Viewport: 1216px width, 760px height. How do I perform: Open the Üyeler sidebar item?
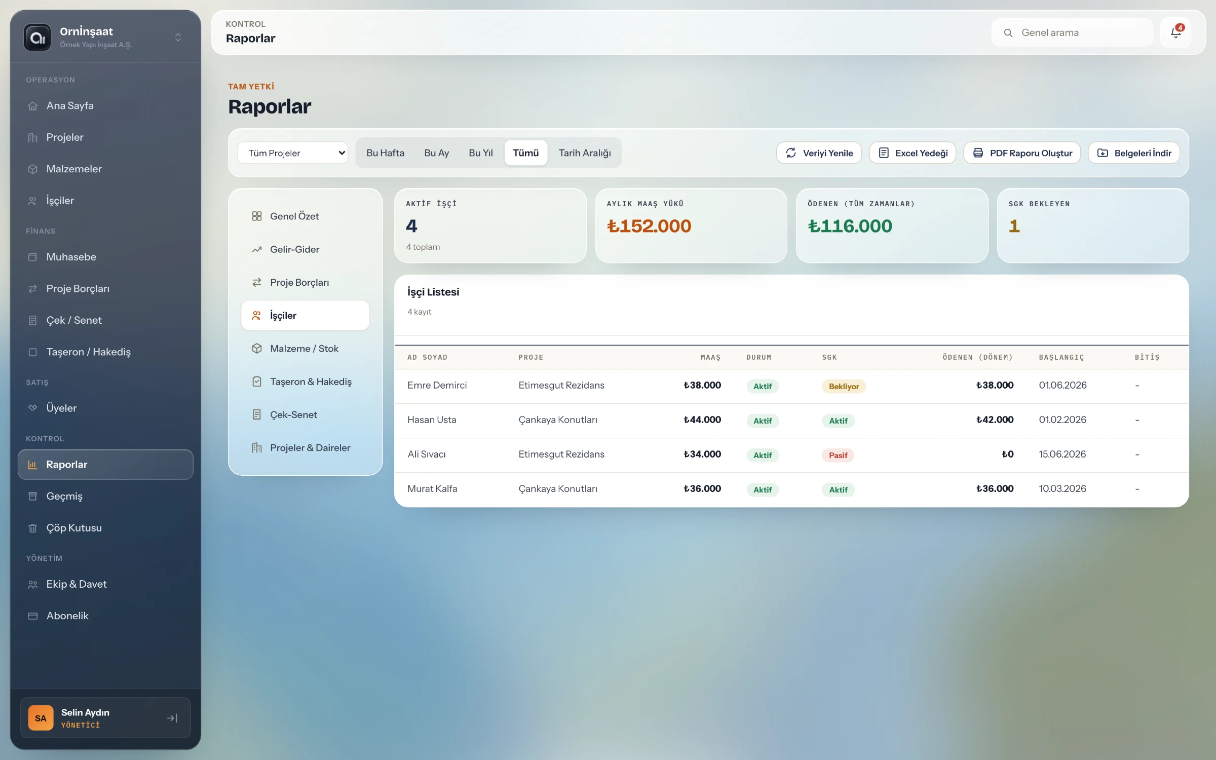point(105,408)
